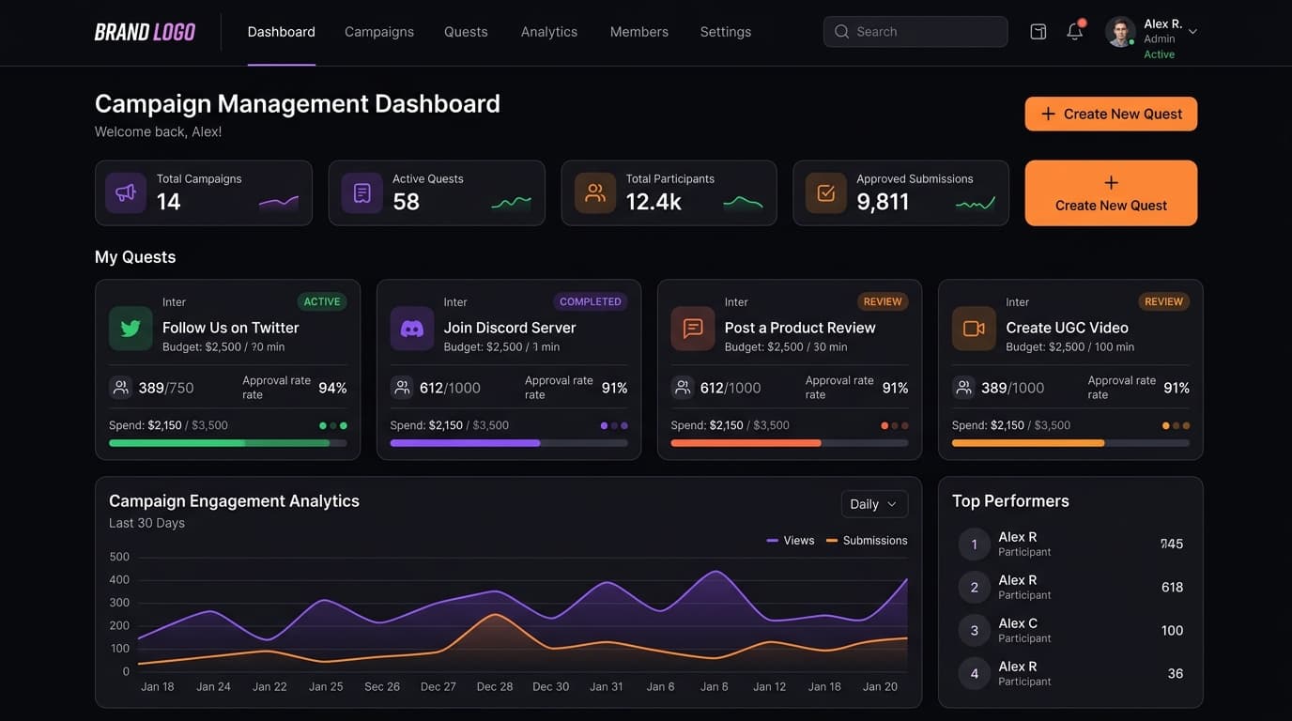Expand the Alex R. account chevron

pyautogui.click(x=1192, y=32)
